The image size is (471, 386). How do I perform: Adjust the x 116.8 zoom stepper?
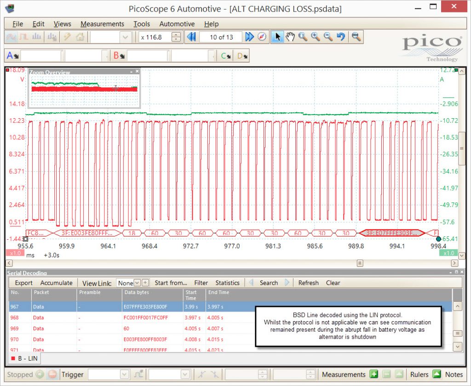click(x=177, y=37)
